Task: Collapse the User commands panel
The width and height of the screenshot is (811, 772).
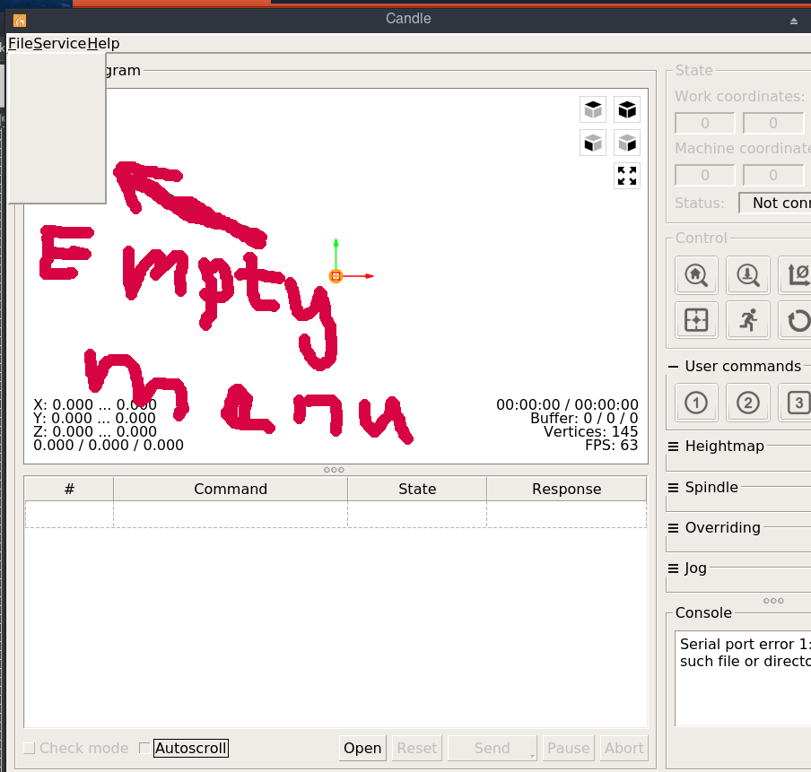Action: coord(673,367)
